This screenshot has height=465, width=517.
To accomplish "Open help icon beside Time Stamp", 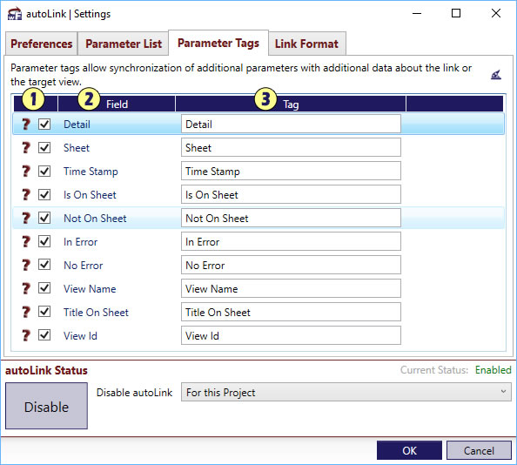I will point(26,172).
